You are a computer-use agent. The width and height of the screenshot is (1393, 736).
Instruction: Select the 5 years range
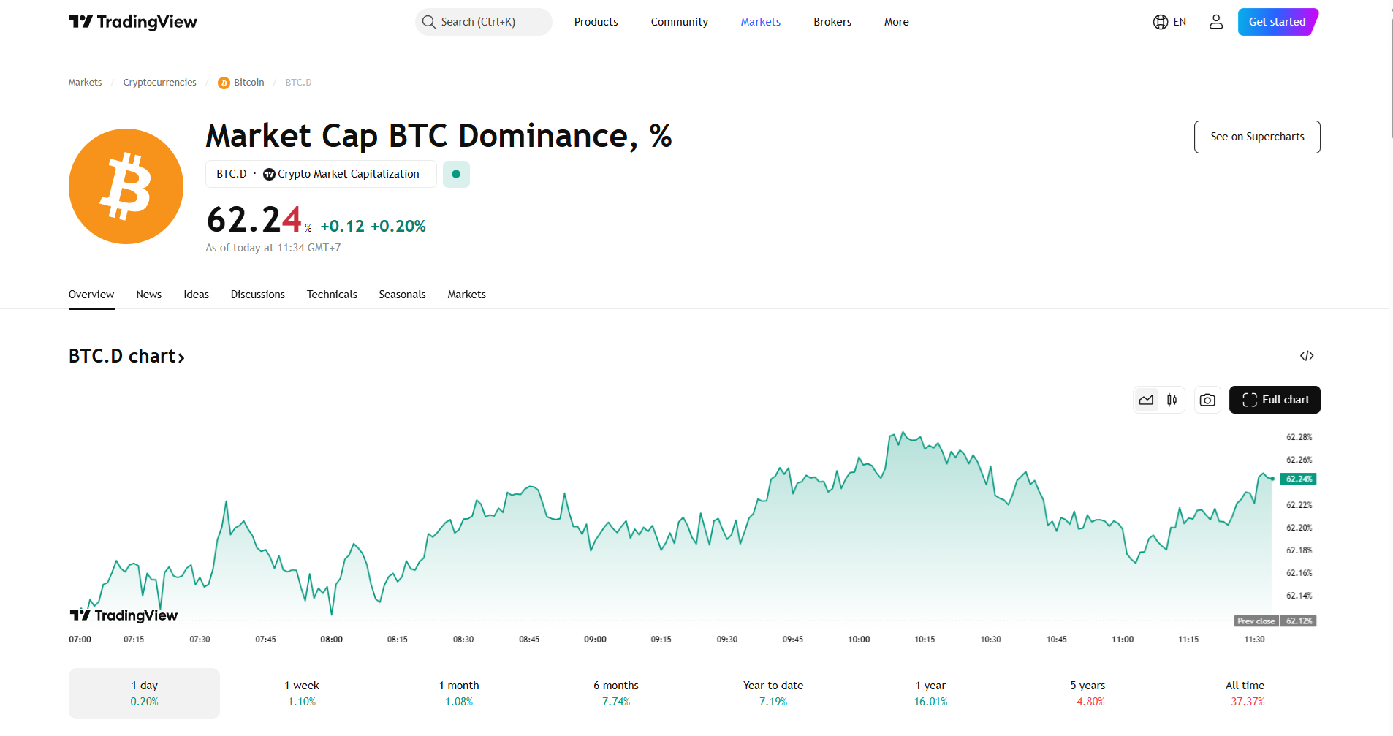pos(1088,693)
